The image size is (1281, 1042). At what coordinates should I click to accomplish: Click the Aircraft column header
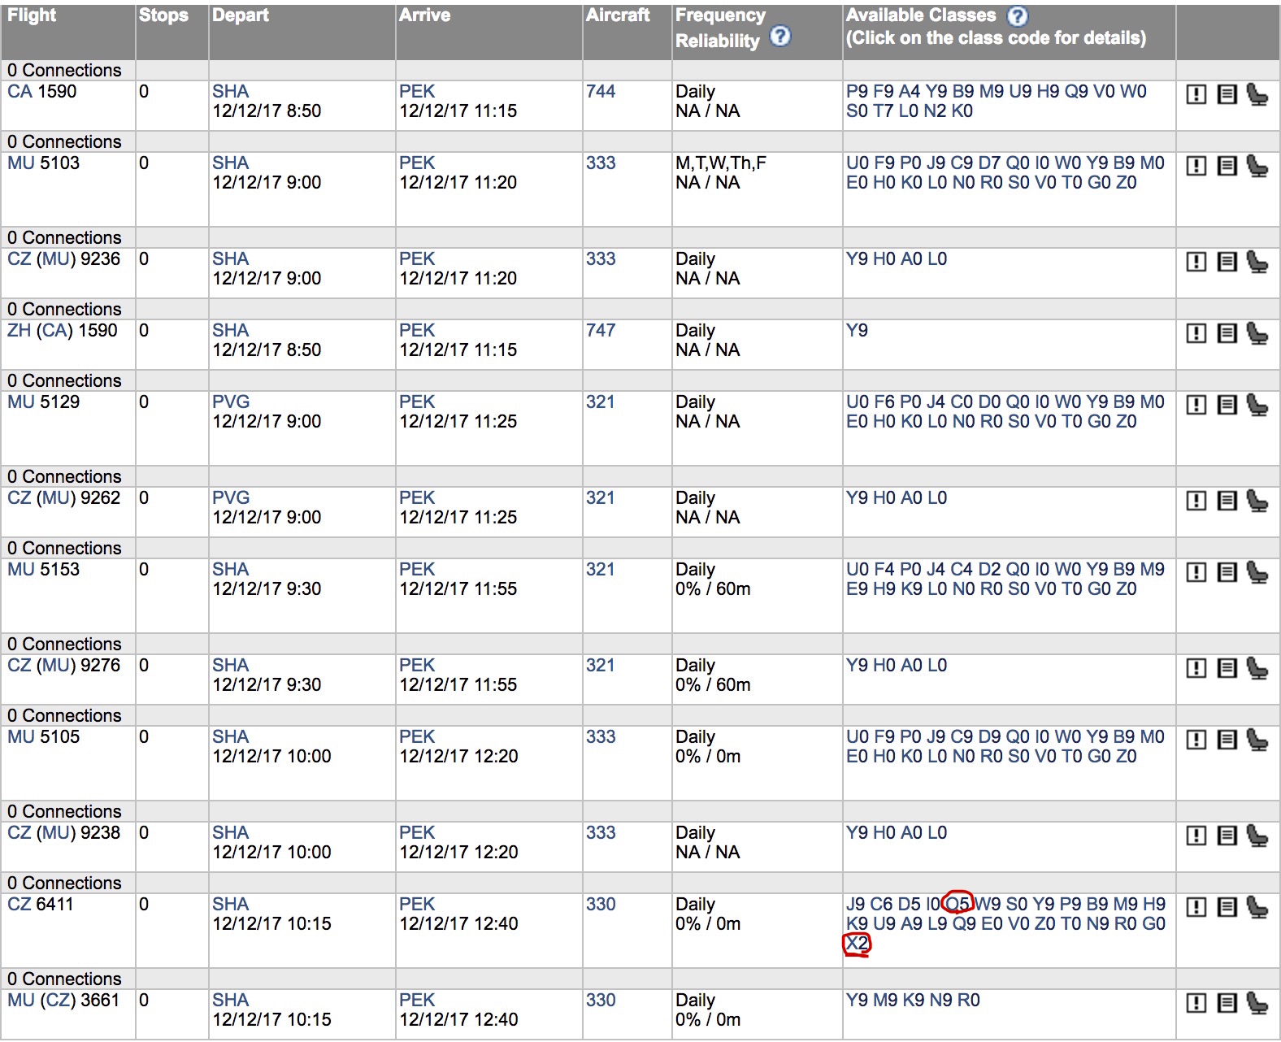tap(618, 15)
